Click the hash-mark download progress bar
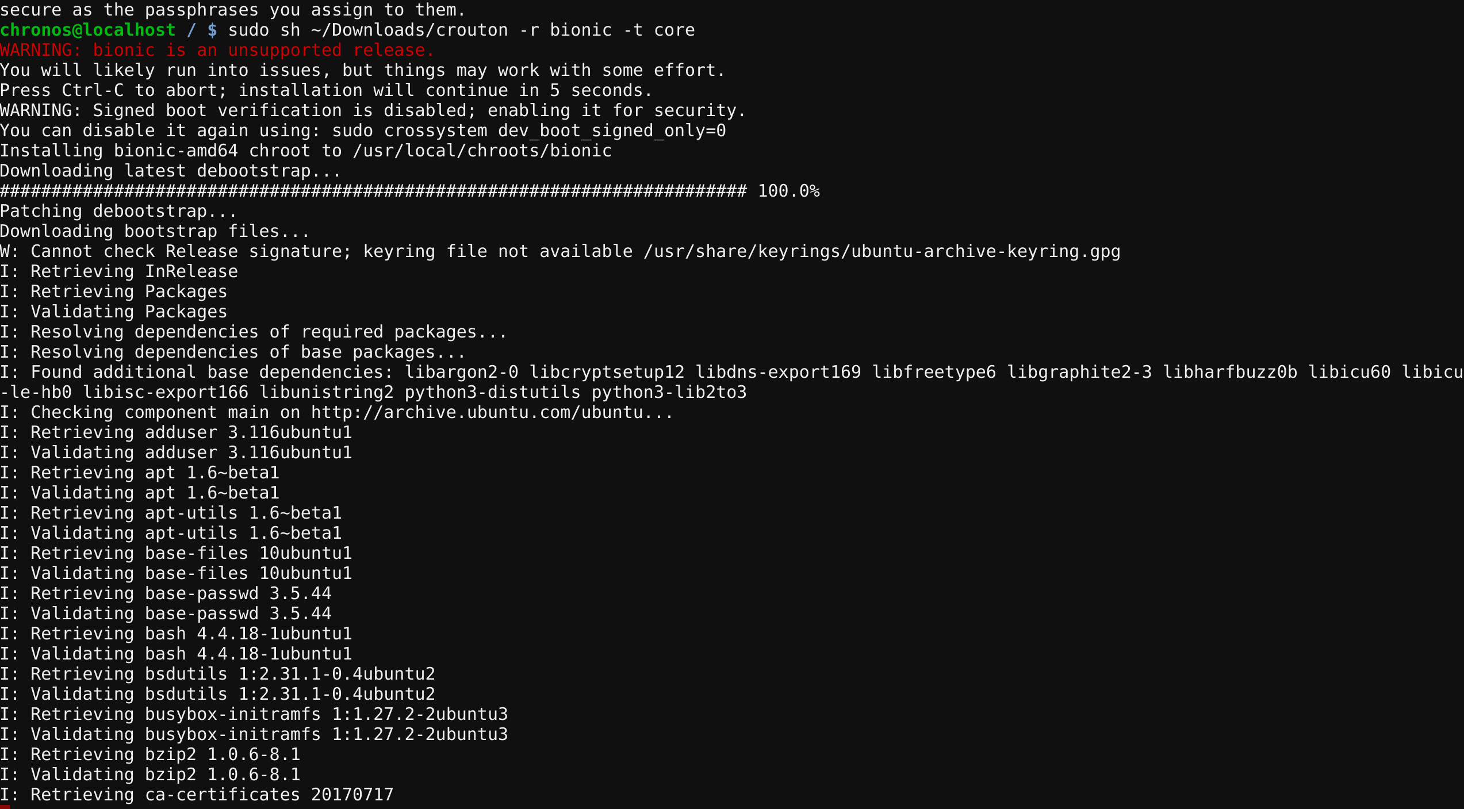 (x=374, y=191)
